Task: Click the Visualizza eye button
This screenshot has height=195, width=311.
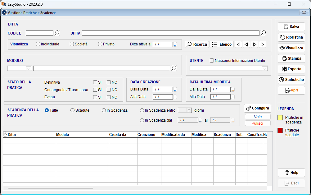Action: pyautogui.click(x=291, y=48)
